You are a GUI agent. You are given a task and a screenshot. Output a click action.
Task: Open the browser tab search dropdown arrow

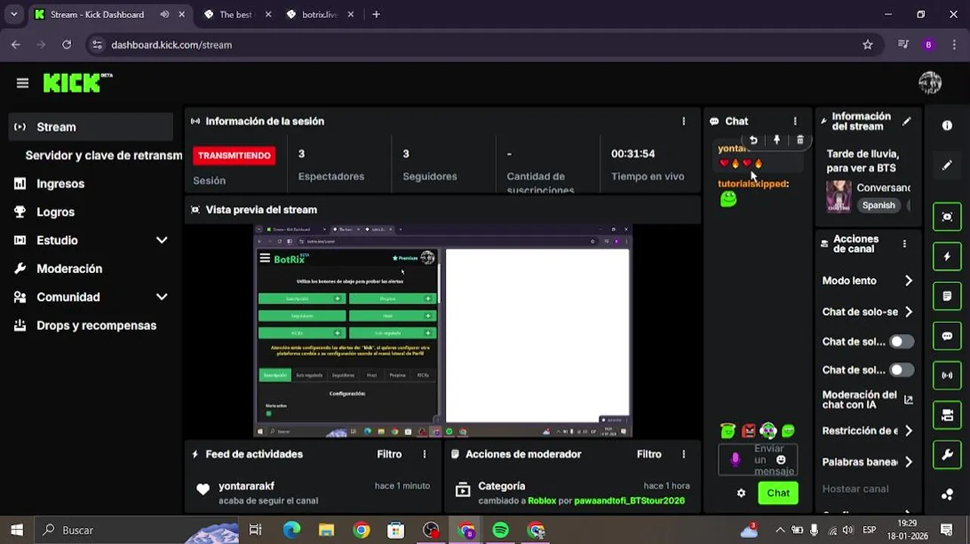[x=14, y=14]
